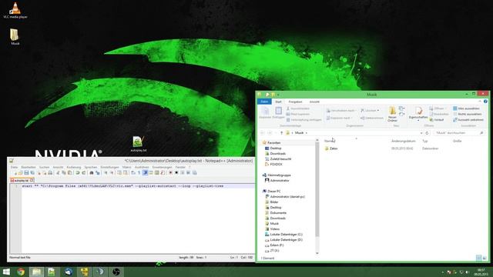Collapse the Explorer ribbon with the chevron

pyautogui.click(x=479, y=102)
